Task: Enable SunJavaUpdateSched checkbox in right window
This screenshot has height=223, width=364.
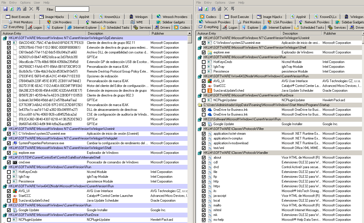Action: coord(204,91)
